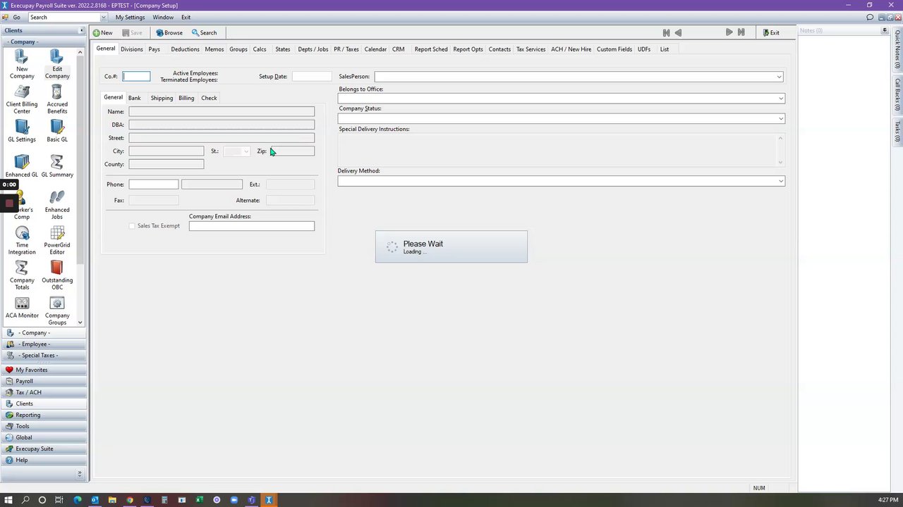Open the Outstanding OBC icon
Screen dimensions: 903x507
[x=57, y=275]
